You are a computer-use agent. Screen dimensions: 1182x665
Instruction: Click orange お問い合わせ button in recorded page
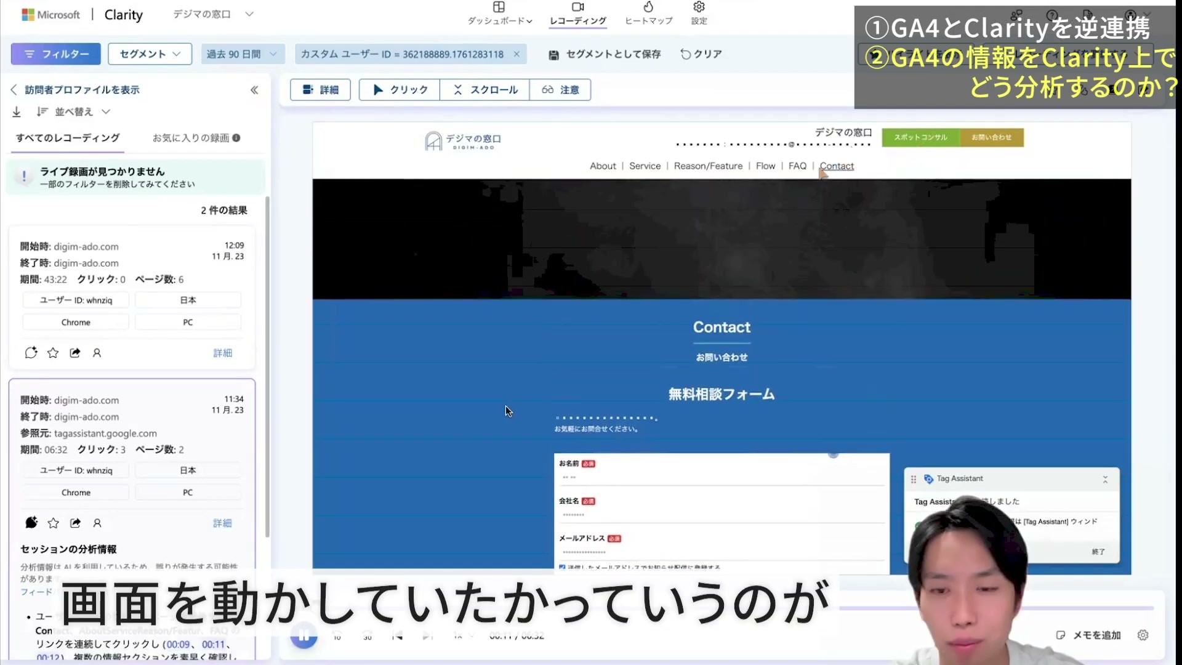click(992, 137)
